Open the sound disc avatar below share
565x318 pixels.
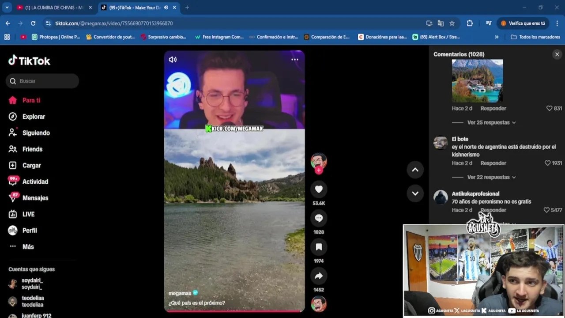pos(319,304)
